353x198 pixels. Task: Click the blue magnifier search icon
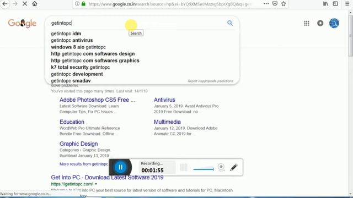click(x=230, y=23)
